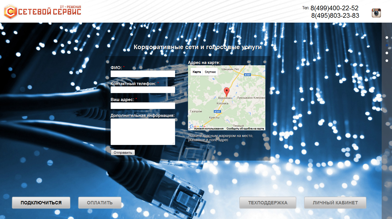Open ТЕХПОДДЕРЖКА page
The image size is (392, 219).
268,203
